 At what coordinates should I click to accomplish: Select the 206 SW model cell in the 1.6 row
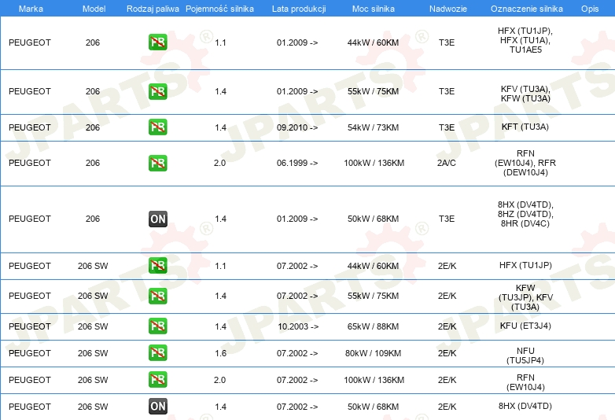pos(93,353)
